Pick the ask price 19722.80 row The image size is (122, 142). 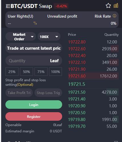[x=93, y=42]
